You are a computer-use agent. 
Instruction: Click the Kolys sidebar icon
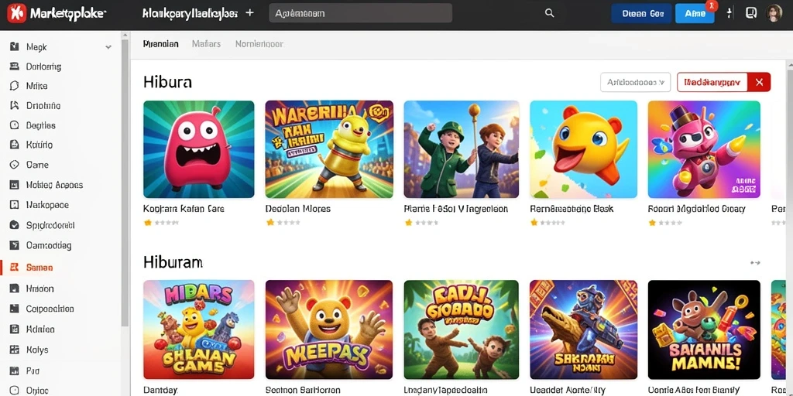15,350
